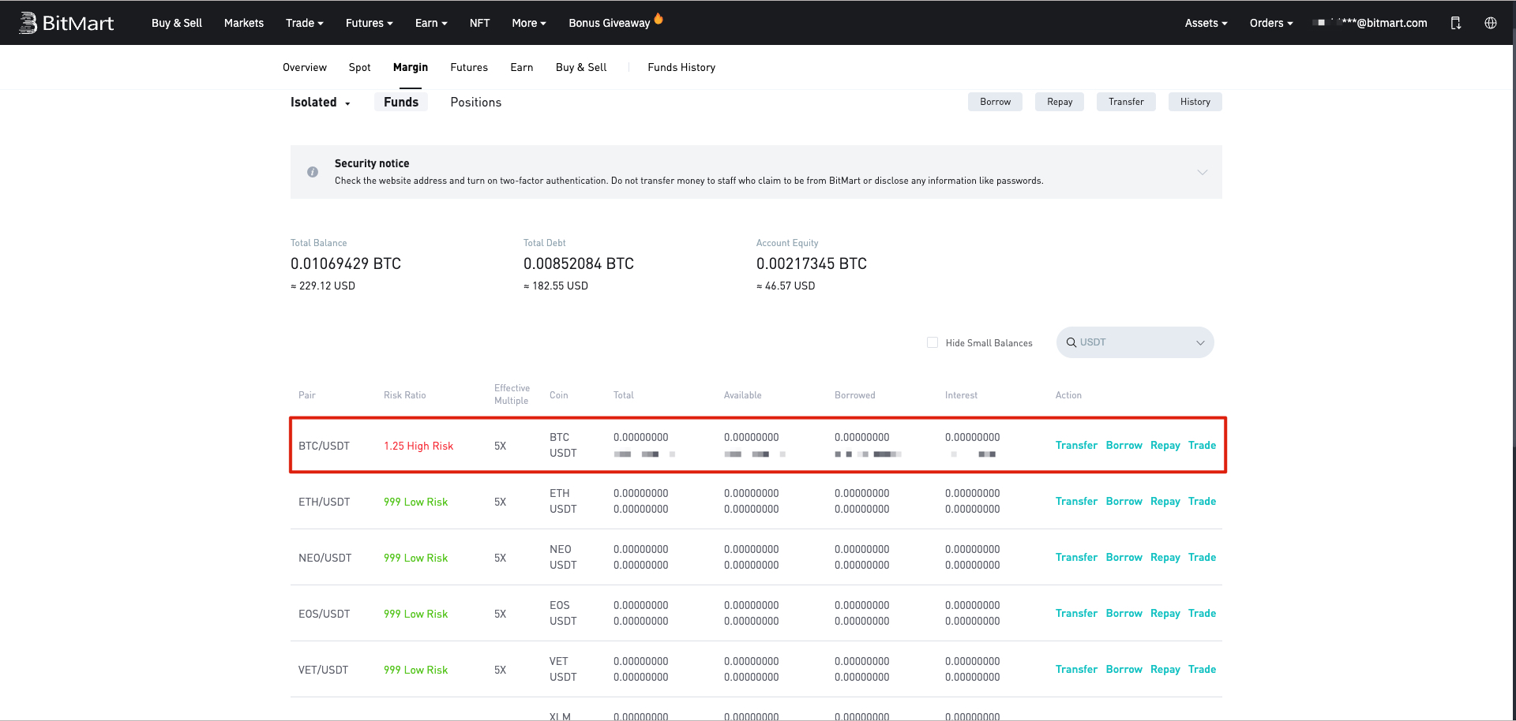Click Transfer in EOS/USDT row
This screenshot has height=721, width=1516.
(x=1076, y=614)
